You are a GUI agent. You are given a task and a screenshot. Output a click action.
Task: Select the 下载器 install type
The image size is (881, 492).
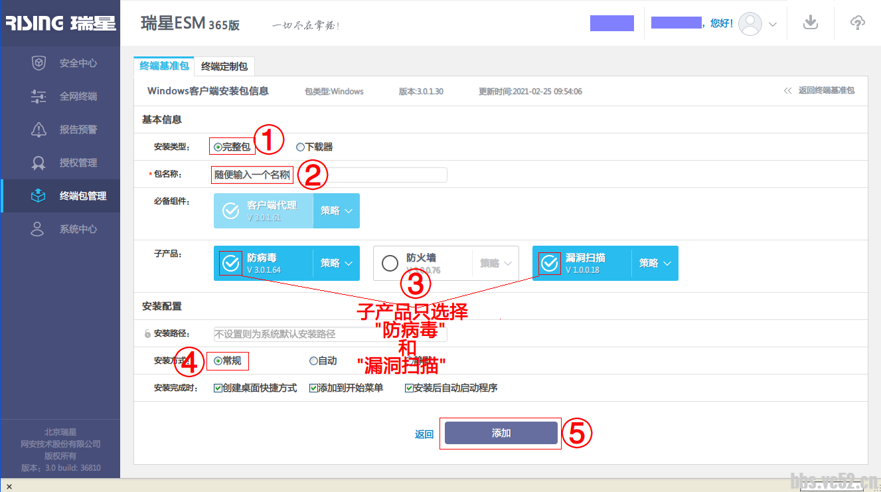[300, 147]
